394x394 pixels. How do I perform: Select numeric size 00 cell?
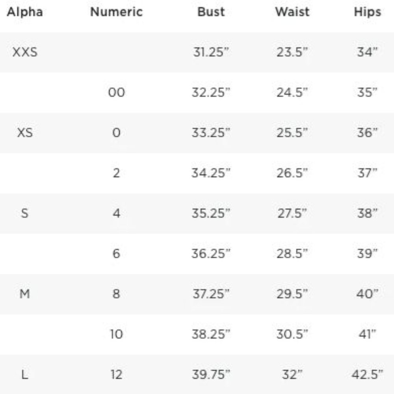coord(116,93)
